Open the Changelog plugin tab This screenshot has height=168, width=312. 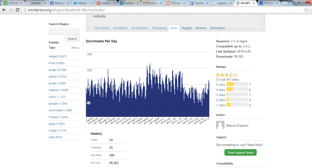tap(159, 28)
